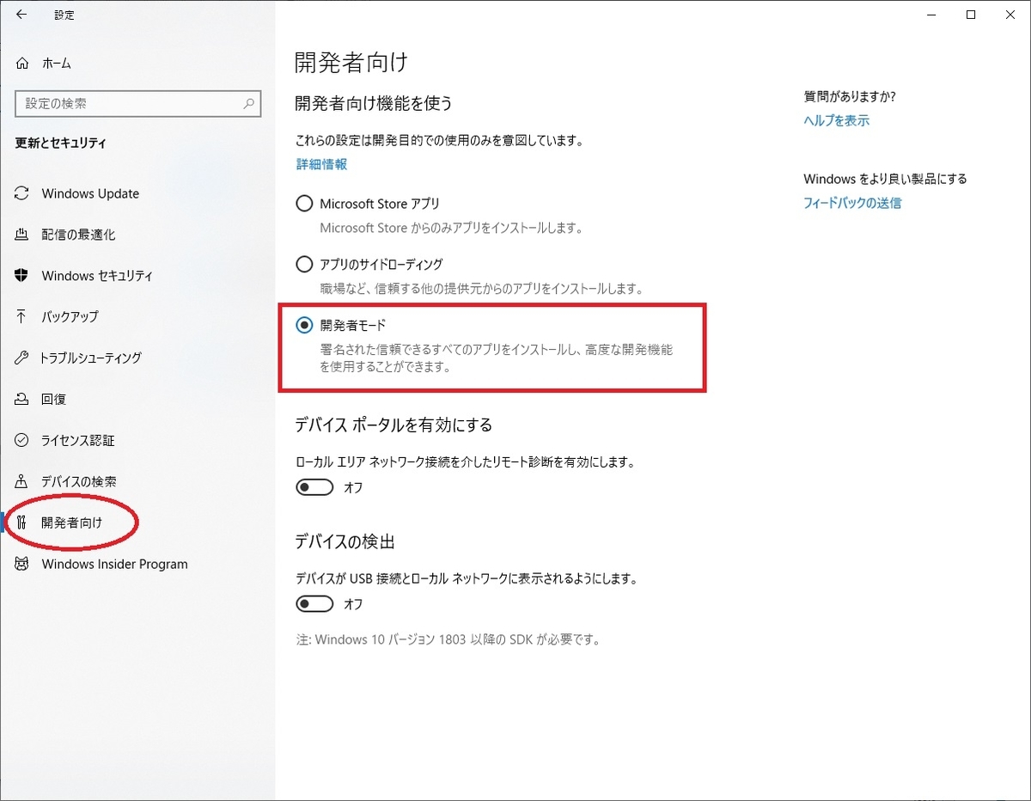Select 配信の最適化 in the sidebar
The width and height of the screenshot is (1031, 801).
click(x=82, y=235)
